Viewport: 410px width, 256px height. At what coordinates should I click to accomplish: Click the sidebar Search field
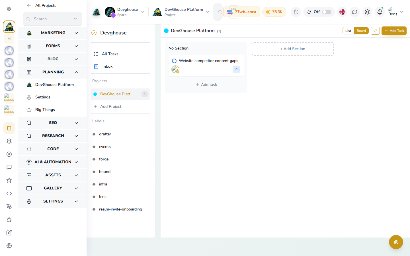(x=52, y=19)
